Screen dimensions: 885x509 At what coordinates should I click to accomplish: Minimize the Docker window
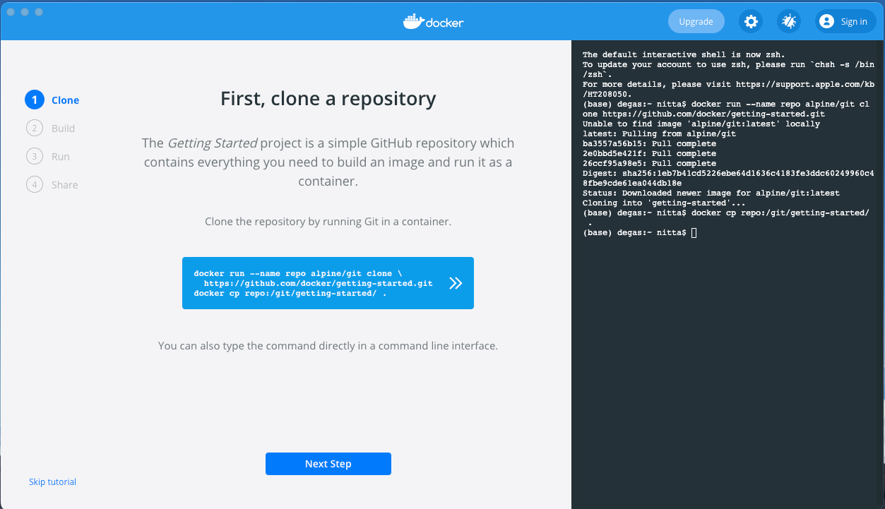point(25,12)
